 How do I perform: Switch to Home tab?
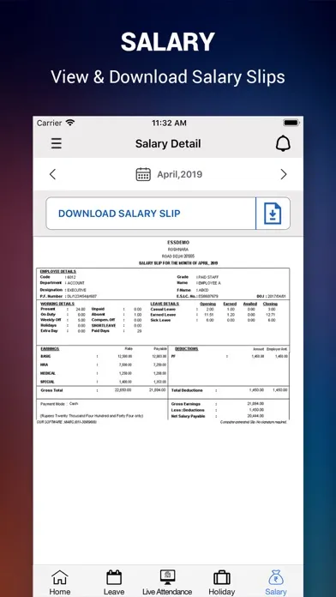click(60, 582)
